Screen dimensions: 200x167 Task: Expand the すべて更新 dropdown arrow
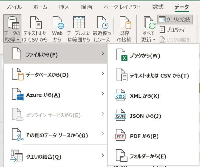click(x=154, y=39)
